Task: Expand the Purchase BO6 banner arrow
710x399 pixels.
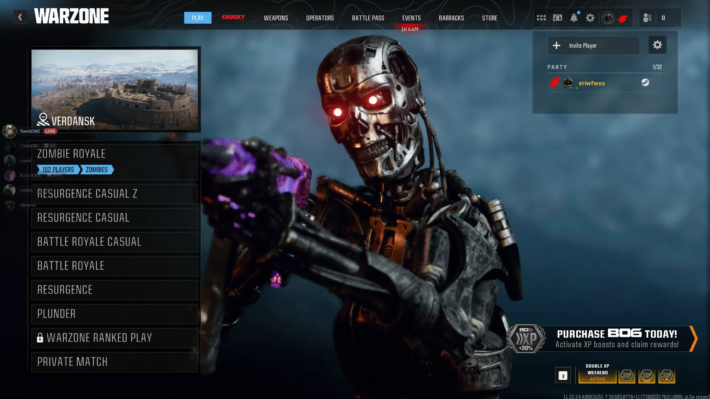Action: click(x=693, y=338)
